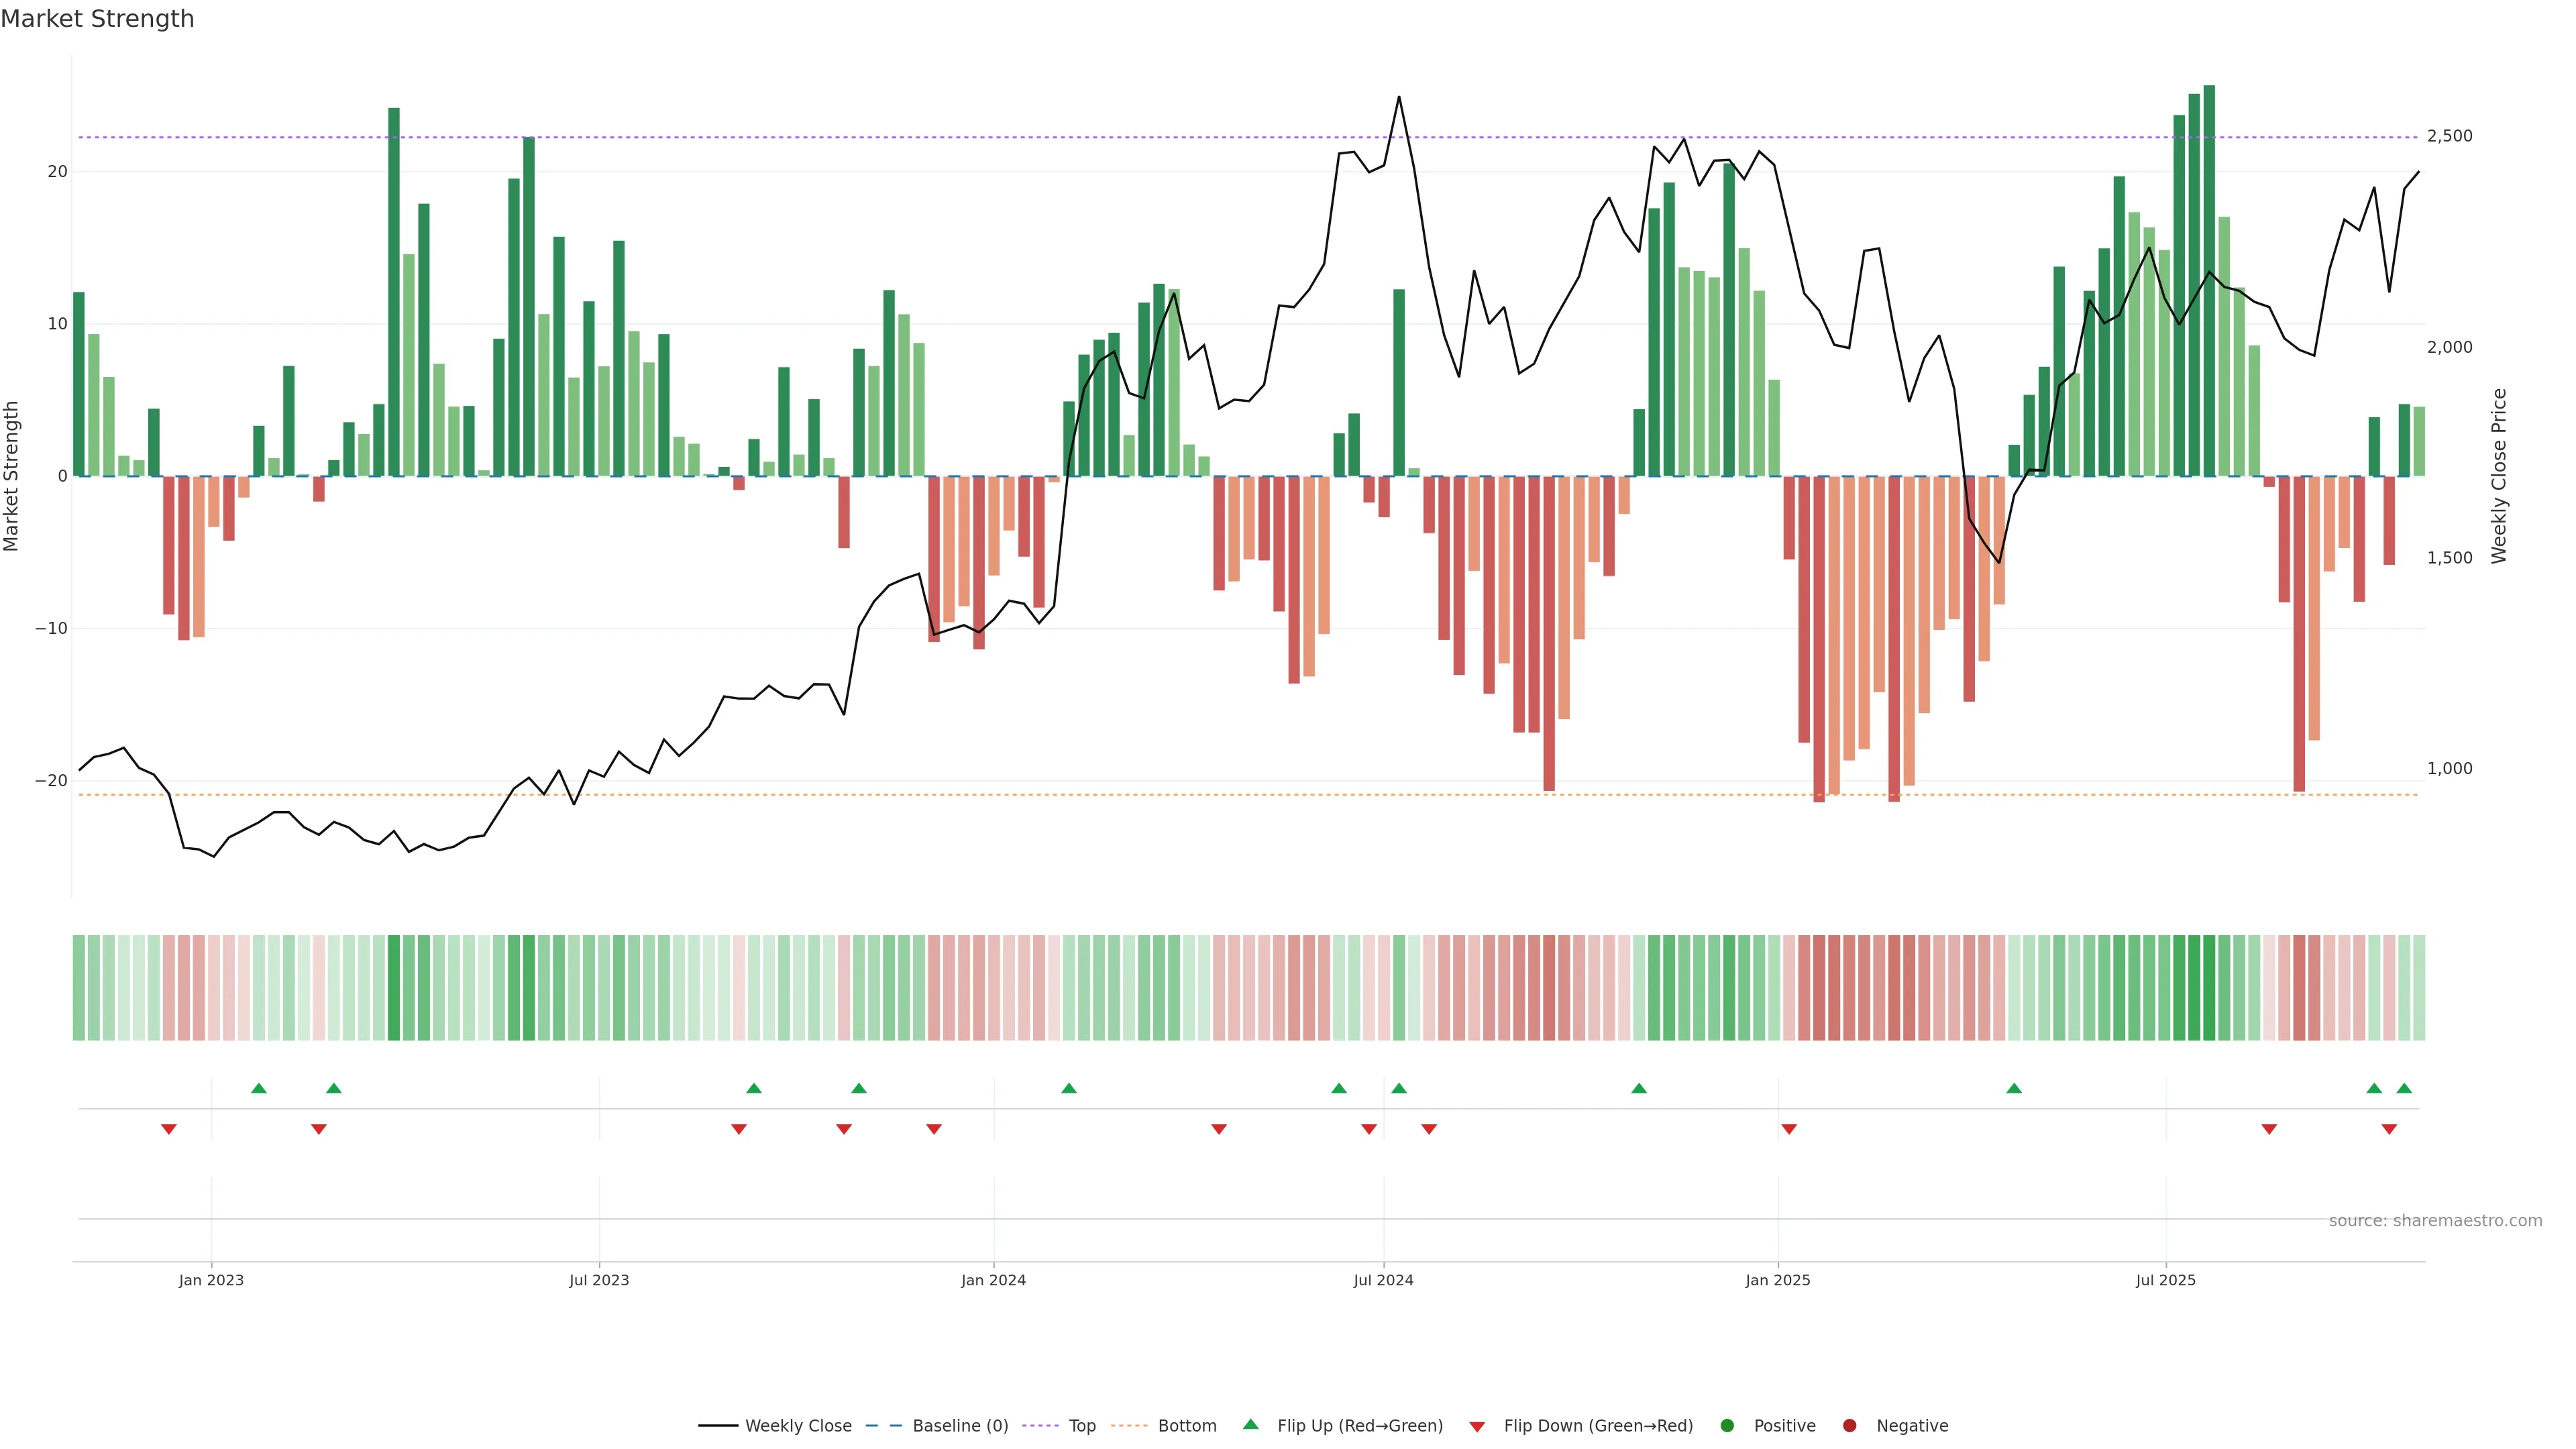Click the Jan 2023 x-axis label
The image size is (2576, 1449).
[211, 1280]
